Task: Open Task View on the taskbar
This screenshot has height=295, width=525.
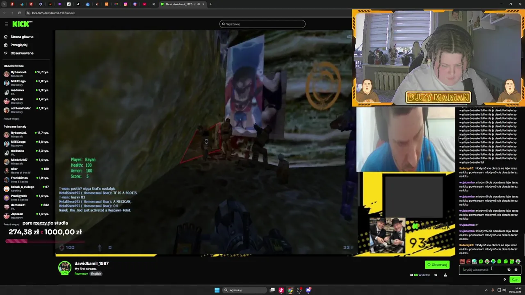Action: pyautogui.click(x=272, y=290)
